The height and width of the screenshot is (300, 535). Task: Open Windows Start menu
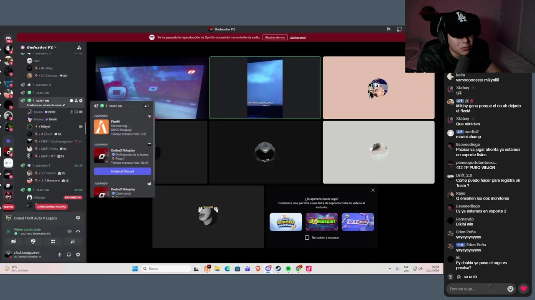pos(135,269)
